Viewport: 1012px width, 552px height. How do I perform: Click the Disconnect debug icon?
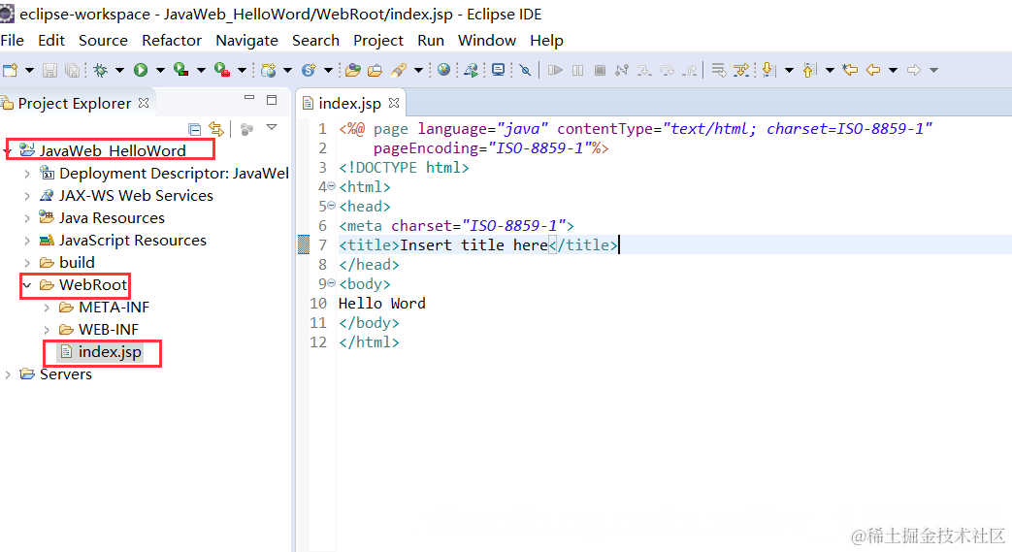click(x=622, y=70)
